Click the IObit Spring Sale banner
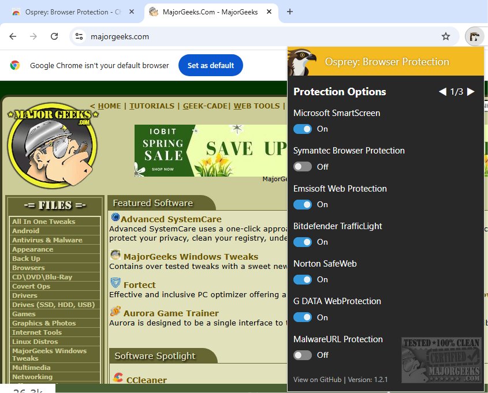The width and height of the screenshot is (488, 393). [211, 151]
